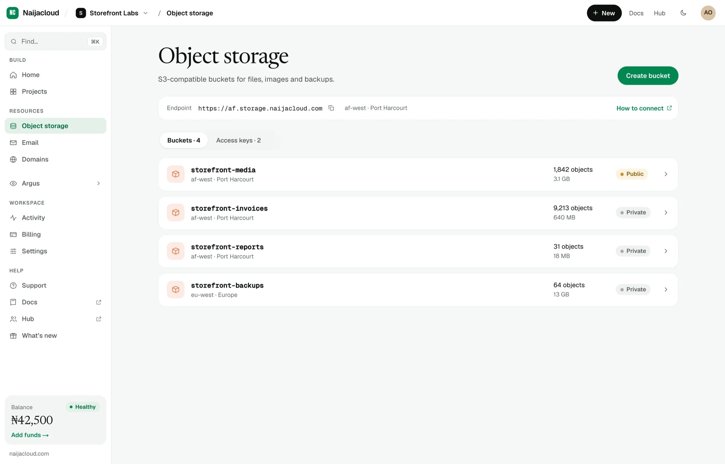Open storefront-reports bucket via its chevron

click(666, 251)
